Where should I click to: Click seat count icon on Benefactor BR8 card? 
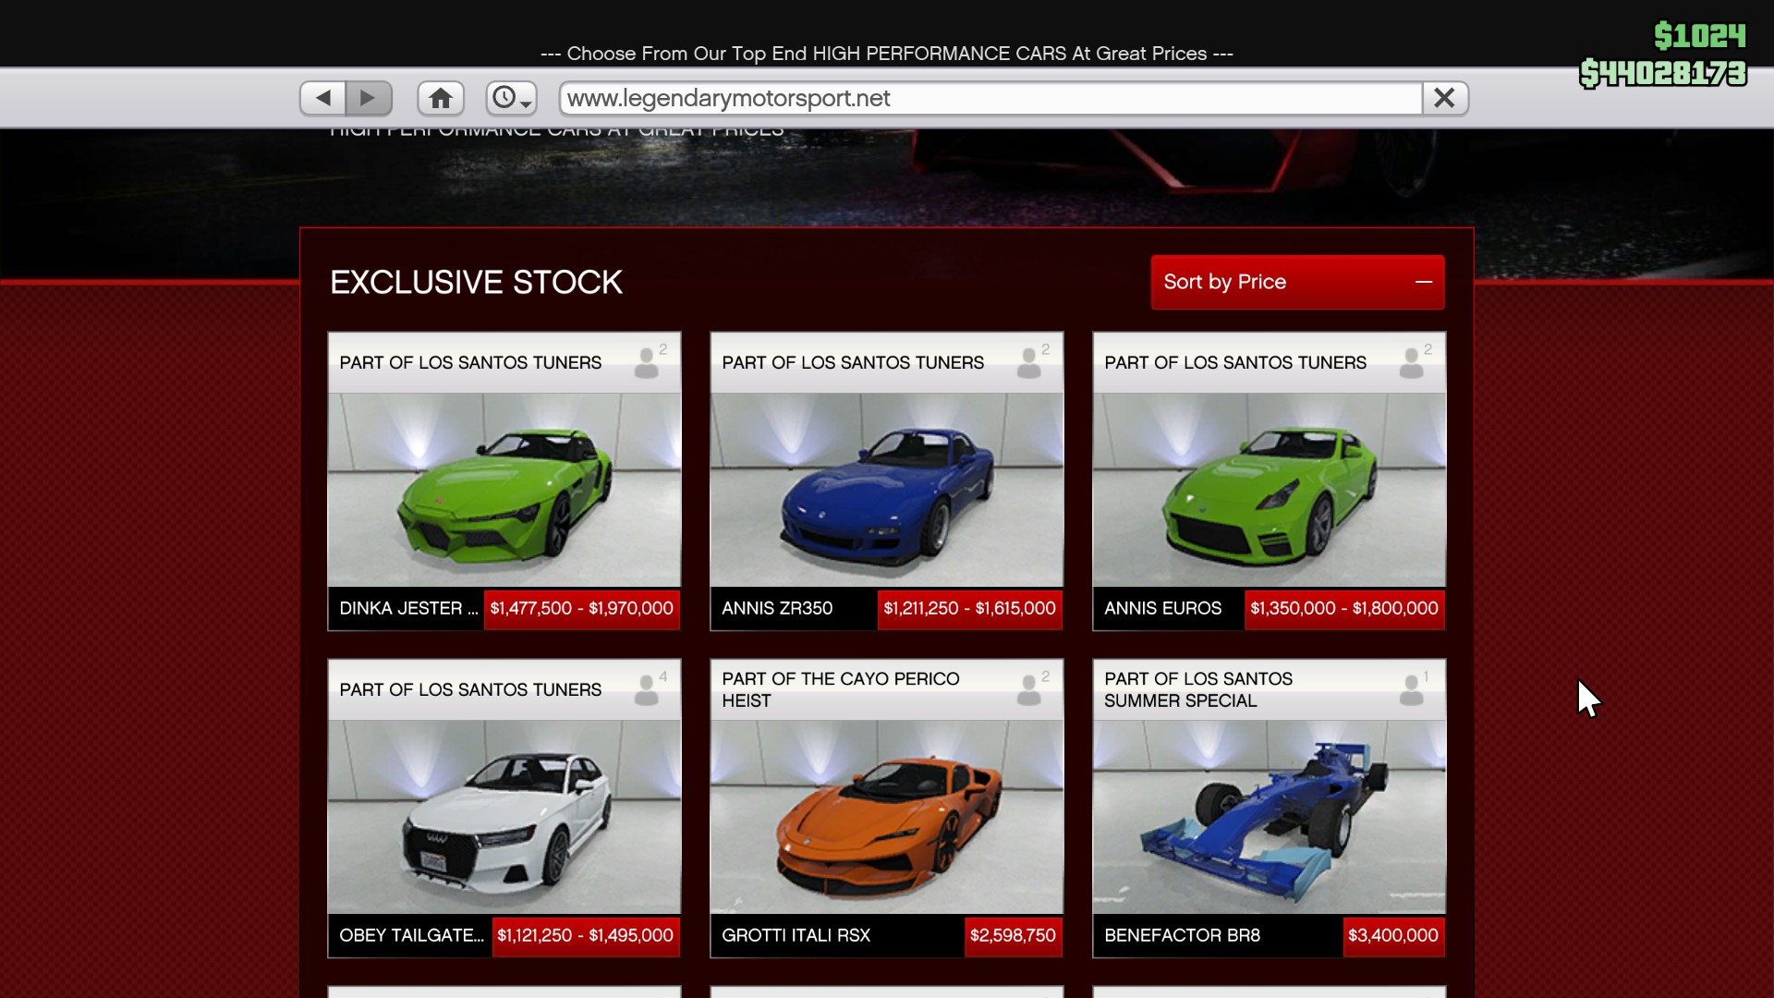pos(1414,689)
